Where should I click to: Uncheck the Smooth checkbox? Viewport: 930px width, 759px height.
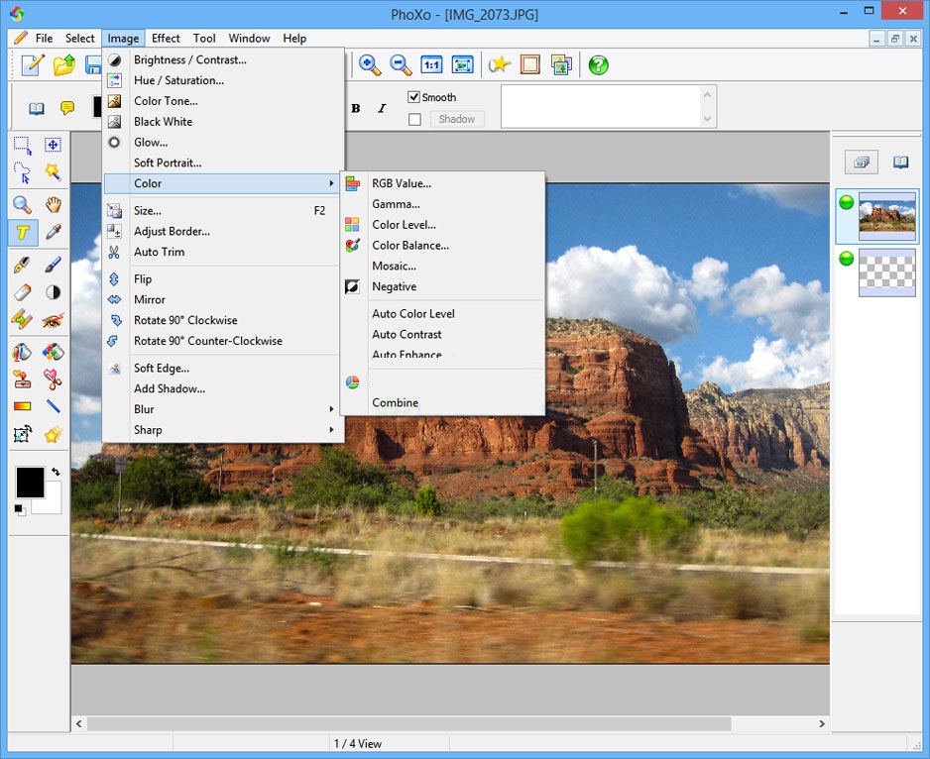tap(414, 97)
